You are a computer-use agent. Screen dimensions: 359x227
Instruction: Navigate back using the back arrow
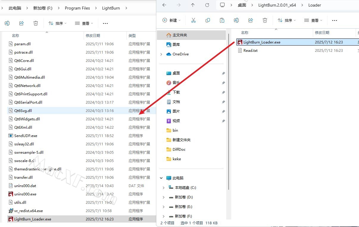tap(164, 5)
